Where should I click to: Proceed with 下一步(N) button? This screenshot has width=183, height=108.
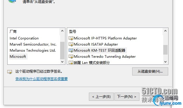point(127,97)
